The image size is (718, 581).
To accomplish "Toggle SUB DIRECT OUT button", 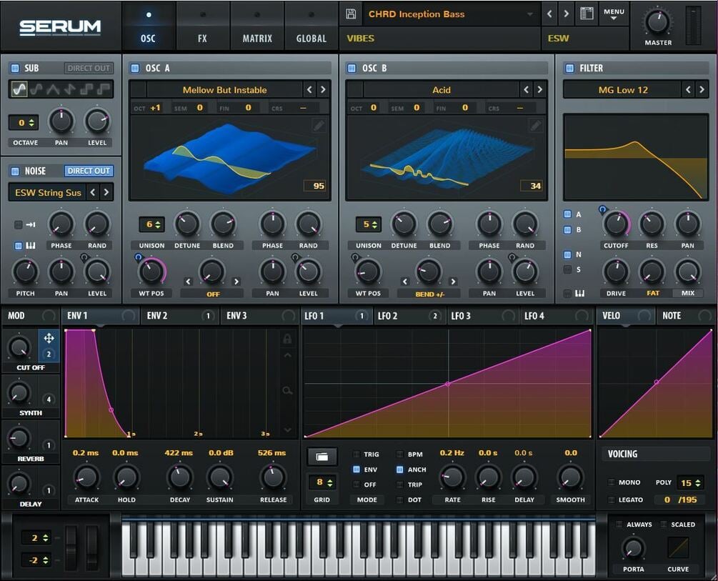I will pos(89,69).
